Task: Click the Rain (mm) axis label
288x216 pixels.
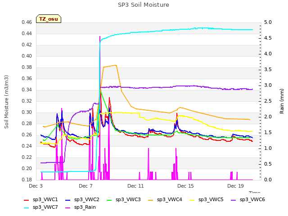Action: 282,101
